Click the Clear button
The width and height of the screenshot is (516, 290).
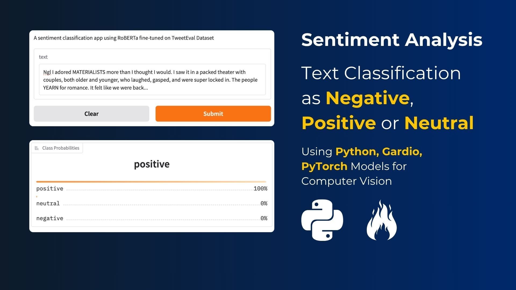[x=91, y=114]
